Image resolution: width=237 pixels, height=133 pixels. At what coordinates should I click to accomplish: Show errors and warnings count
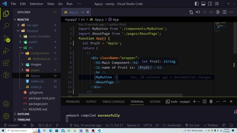tap(45, 125)
